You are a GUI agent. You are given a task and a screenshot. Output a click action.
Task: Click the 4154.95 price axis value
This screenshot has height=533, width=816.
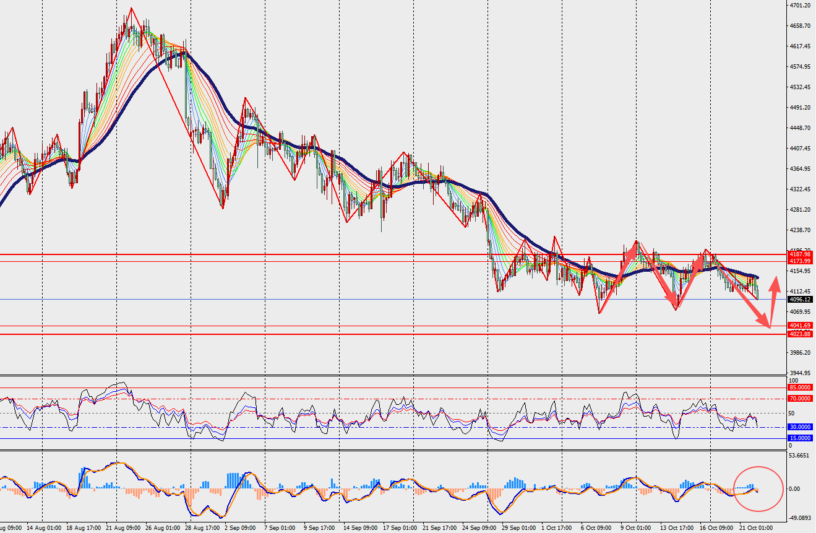[800, 271]
